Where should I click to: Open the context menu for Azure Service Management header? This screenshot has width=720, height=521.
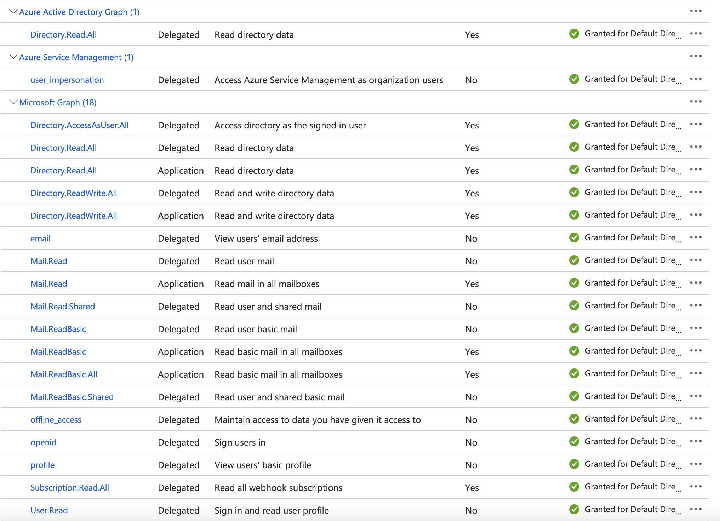click(696, 56)
